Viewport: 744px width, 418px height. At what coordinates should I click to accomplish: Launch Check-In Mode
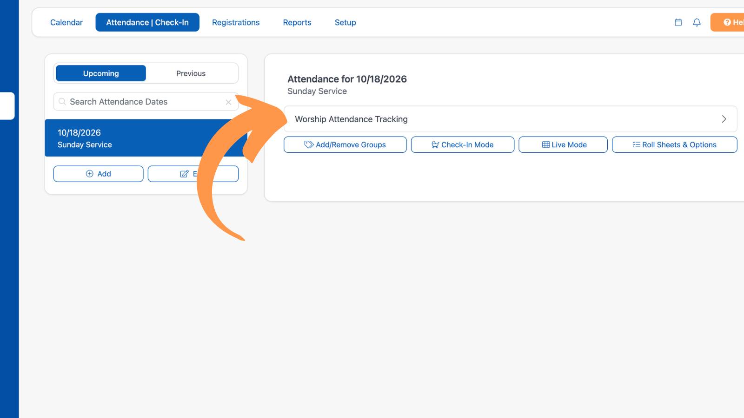pyautogui.click(x=463, y=144)
